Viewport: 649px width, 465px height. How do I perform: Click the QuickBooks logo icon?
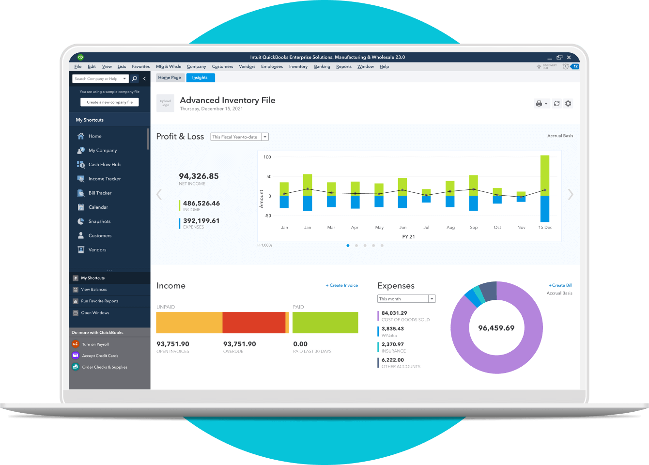click(80, 57)
